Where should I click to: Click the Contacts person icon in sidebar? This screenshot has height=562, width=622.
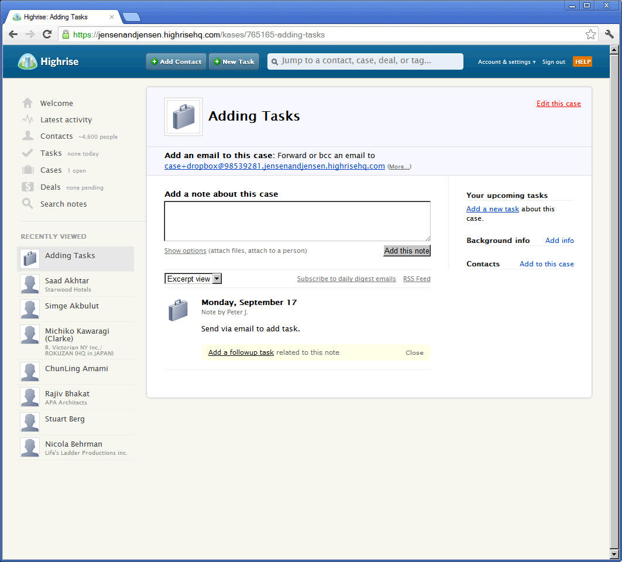(x=28, y=136)
